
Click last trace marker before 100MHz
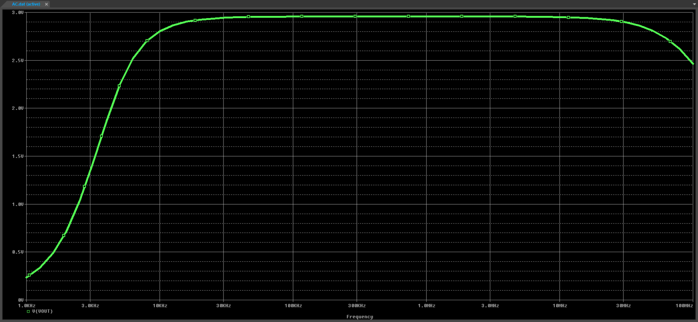[670, 41]
